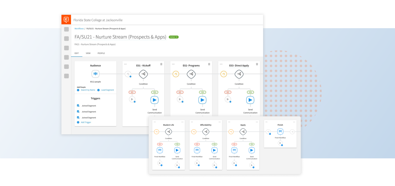Open Send Communication in Apply card
The width and height of the screenshot is (395, 186).
252,150
